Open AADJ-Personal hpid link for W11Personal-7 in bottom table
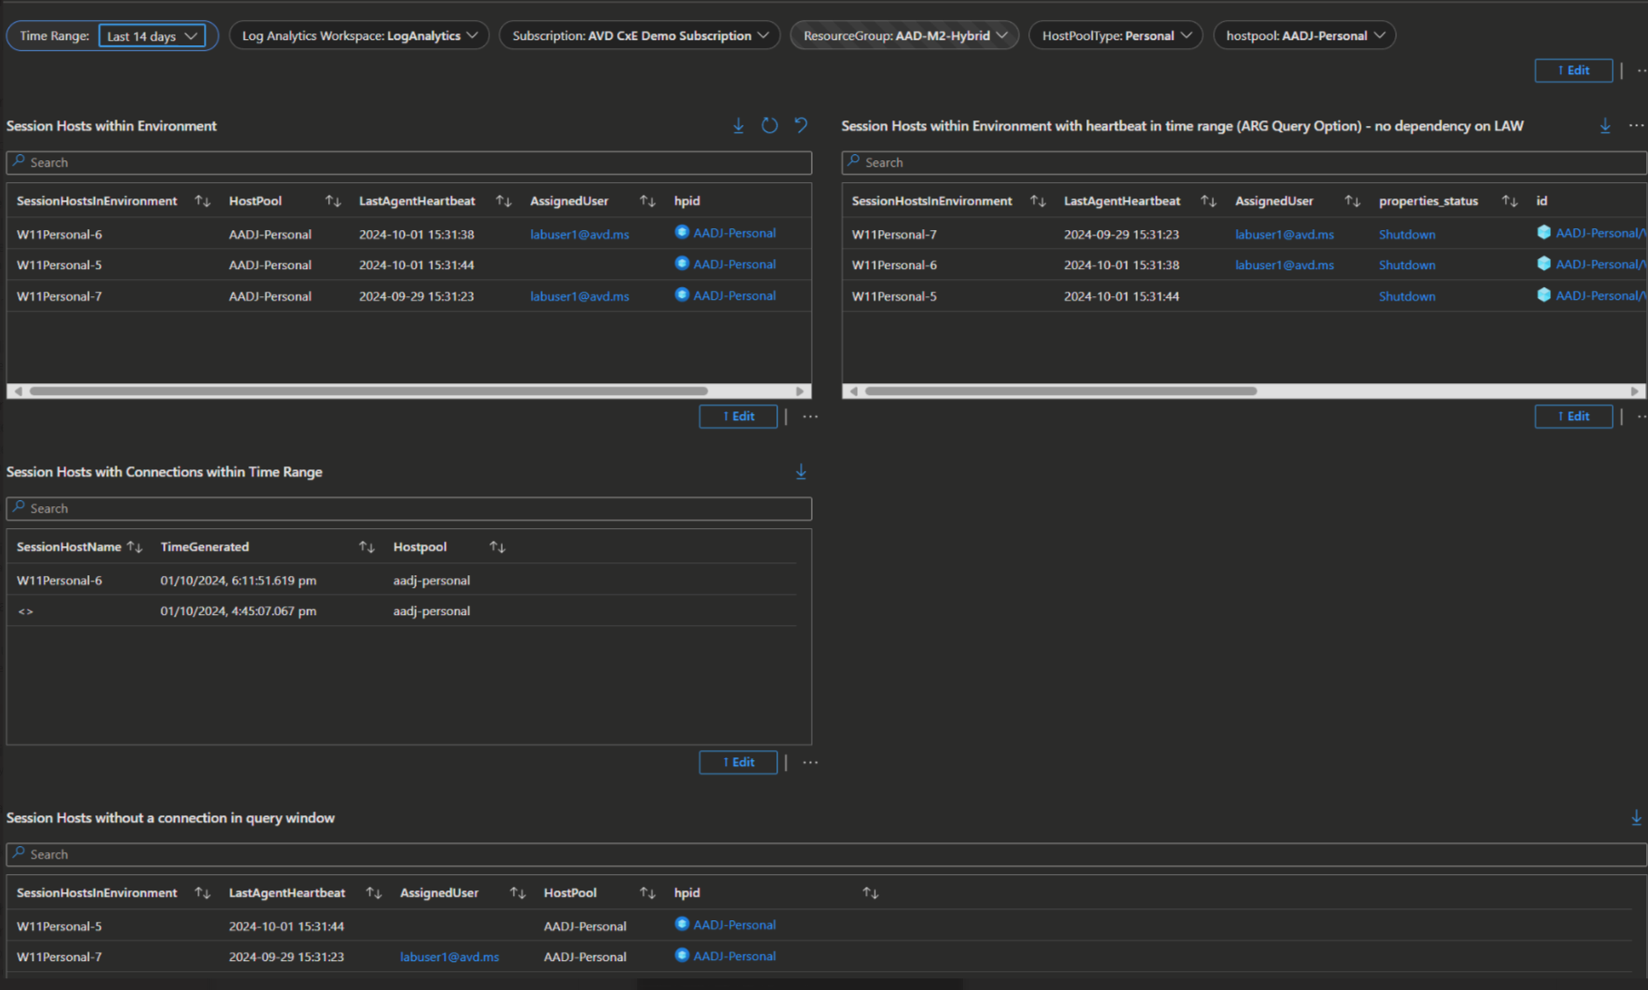Viewport: 1648px width, 990px height. [x=734, y=956]
